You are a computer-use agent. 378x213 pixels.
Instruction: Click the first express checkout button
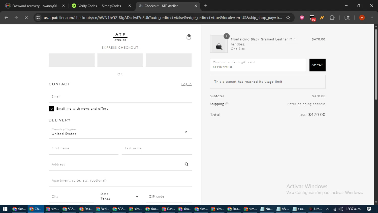pyautogui.click(x=72, y=60)
